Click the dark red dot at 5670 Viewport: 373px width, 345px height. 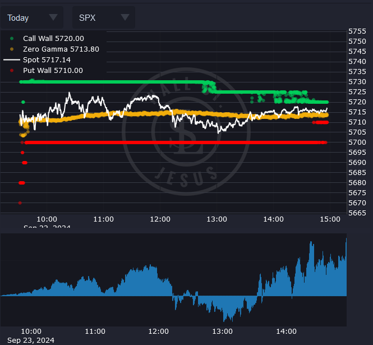coord(20,203)
